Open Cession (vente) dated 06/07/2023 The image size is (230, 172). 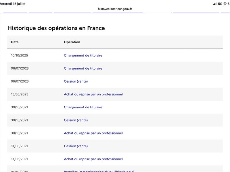coord(76,81)
